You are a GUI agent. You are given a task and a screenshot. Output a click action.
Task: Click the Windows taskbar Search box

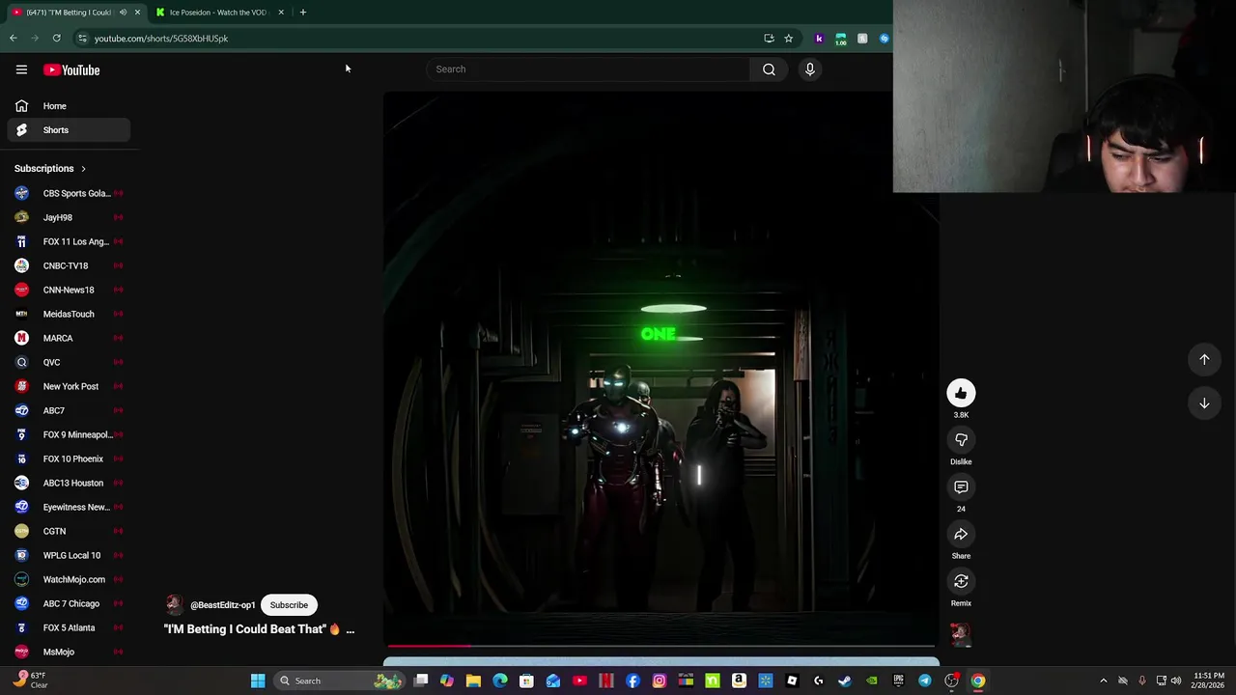338,681
